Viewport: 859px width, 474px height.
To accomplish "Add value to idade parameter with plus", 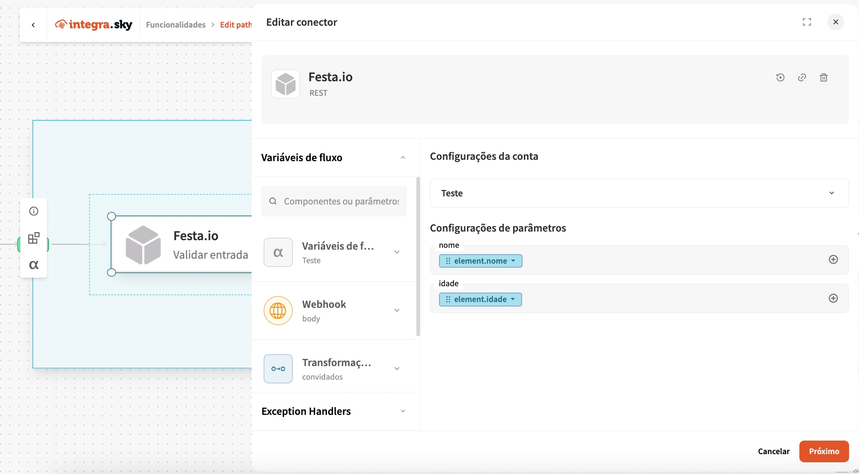I will pos(833,298).
